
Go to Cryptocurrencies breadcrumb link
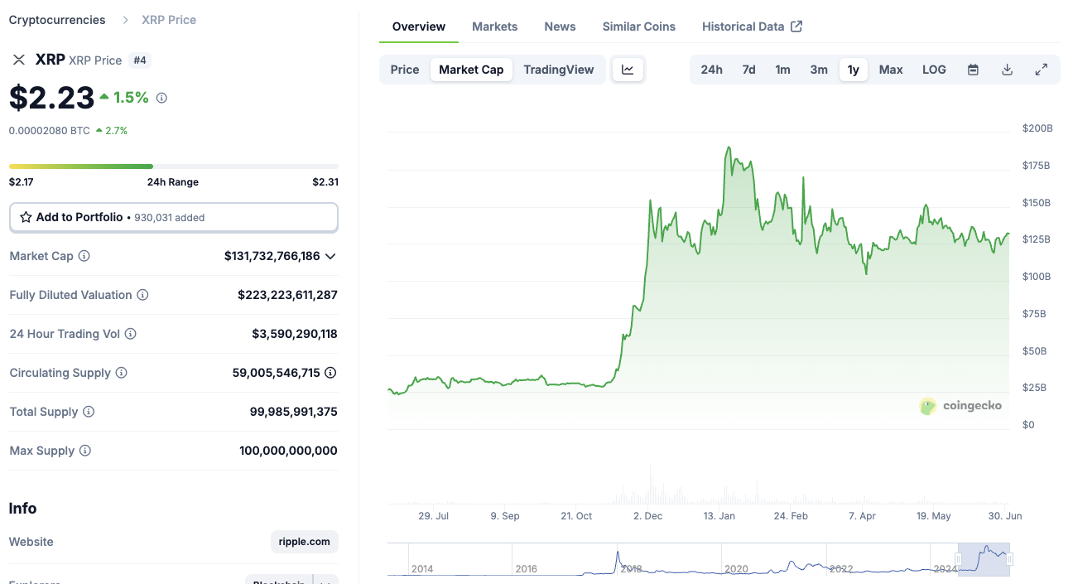click(x=57, y=20)
